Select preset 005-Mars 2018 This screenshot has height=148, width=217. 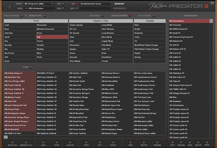click(117, 89)
